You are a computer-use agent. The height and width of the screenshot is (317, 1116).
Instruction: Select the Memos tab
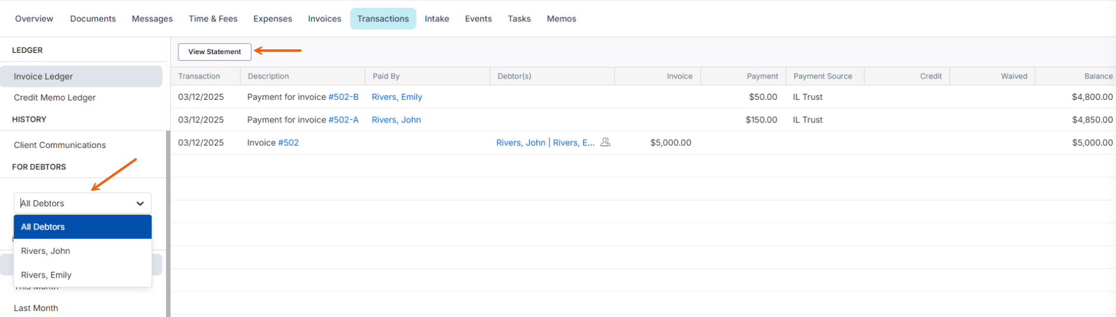(561, 18)
